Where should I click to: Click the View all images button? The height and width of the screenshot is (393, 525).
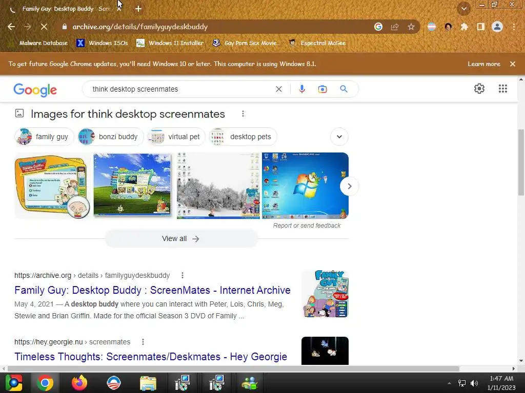[x=181, y=238]
